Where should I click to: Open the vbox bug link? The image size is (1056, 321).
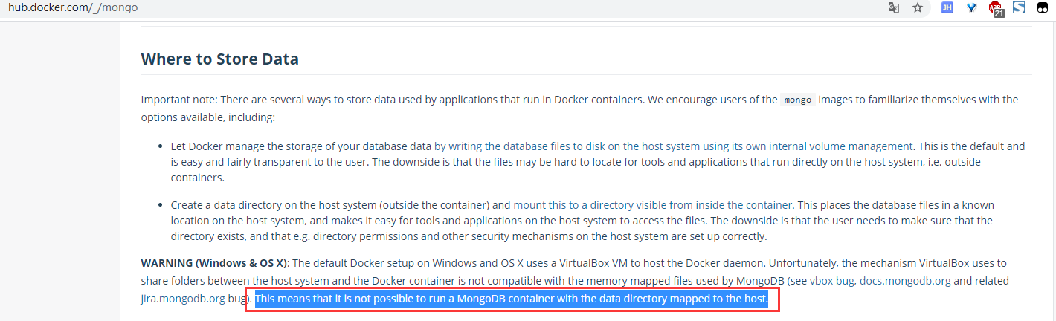pos(832,281)
